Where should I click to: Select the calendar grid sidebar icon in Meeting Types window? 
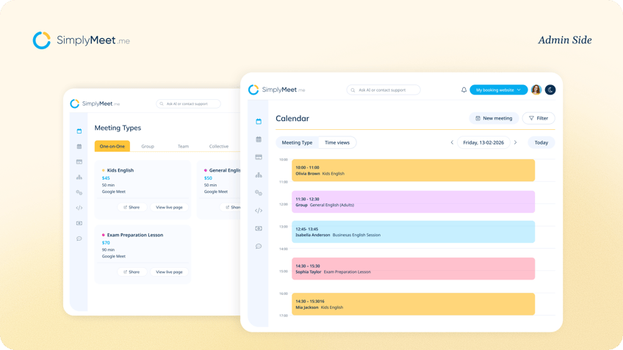79,147
